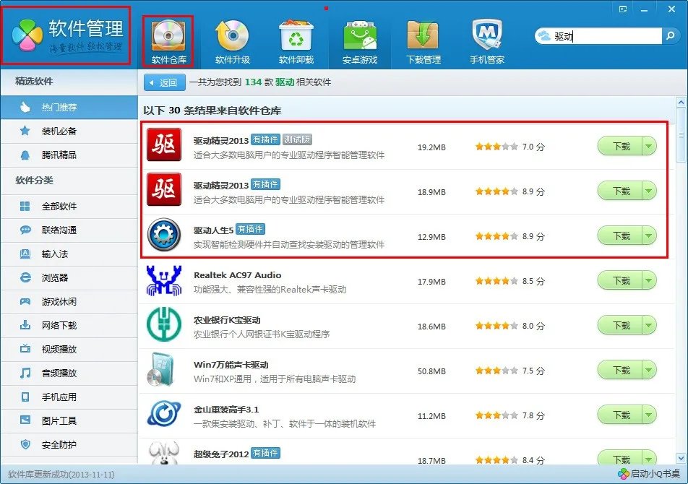Viewport: 688px width, 484px height.
Task: Open the 驱动人生5 app thumbnail icon
Action: [x=164, y=234]
